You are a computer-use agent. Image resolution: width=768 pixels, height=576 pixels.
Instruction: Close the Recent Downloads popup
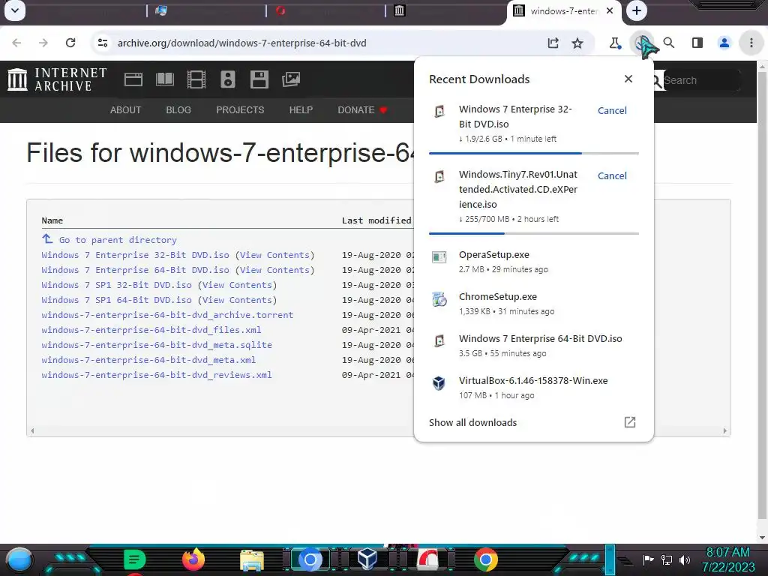(628, 79)
